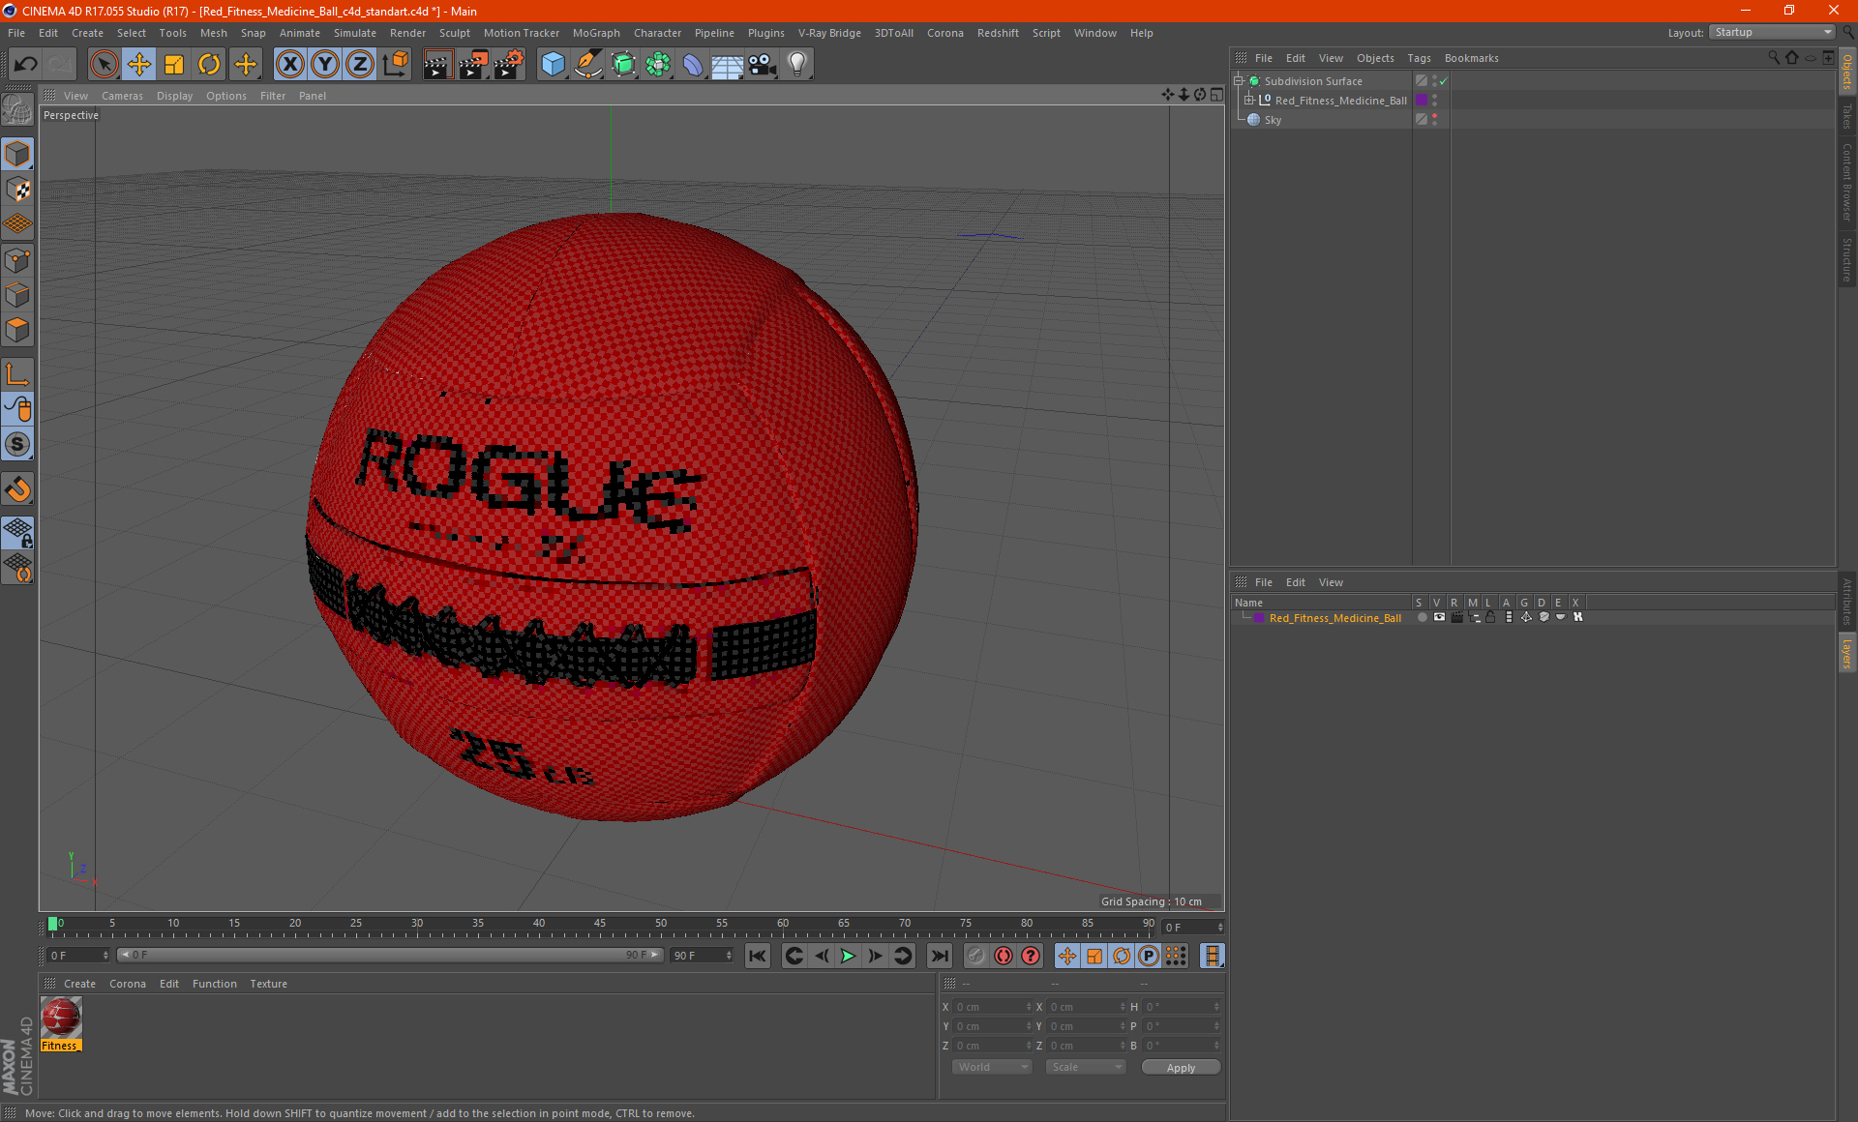The image size is (1858, 1122).
Task: Open the Redshift menu
Action: click(998, 33)
